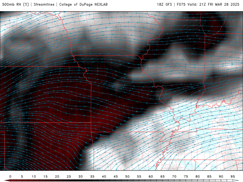Select the 0 label on the color scale

[10, 177]
